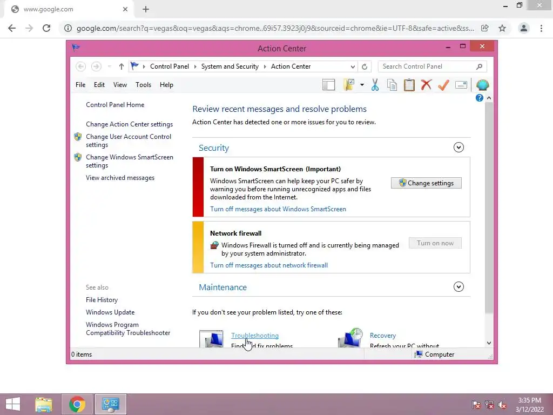Screen dimensions: 553x415
Task: Open the dropdown arrow beside folder icon
Action: tap(362, 85)
